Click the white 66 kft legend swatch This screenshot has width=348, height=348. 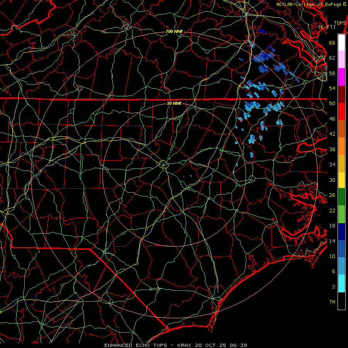tap(341, 43)
